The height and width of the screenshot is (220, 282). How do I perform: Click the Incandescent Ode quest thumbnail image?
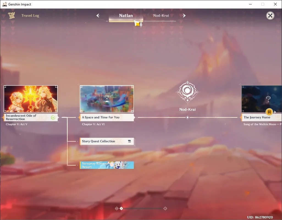coord(31,99)
